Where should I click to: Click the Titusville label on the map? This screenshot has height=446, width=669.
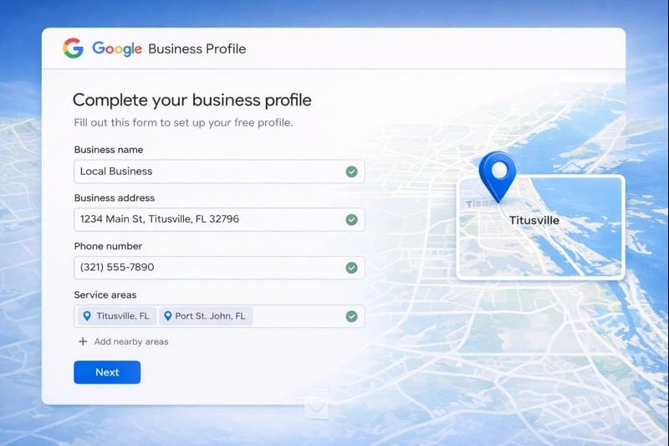click(x=534, y=220)
